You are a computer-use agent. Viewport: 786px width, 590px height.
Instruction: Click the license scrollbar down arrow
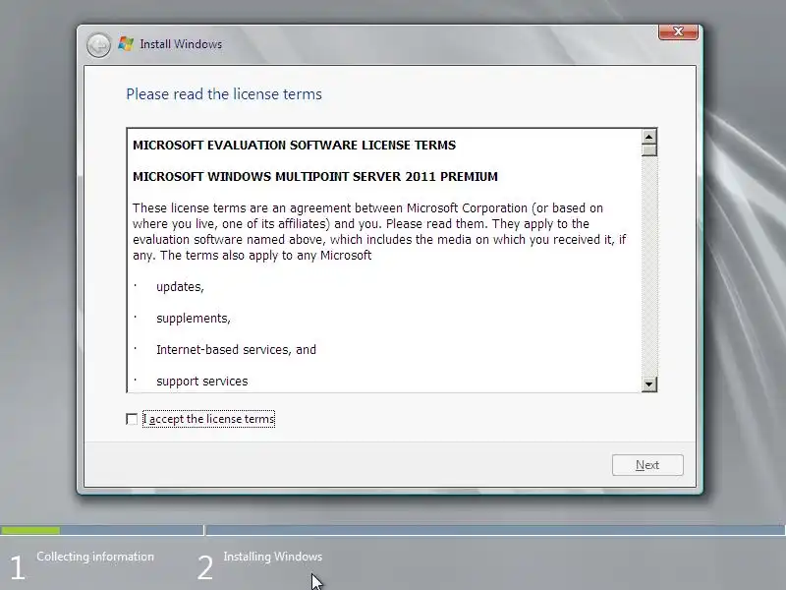click(649, 384)
